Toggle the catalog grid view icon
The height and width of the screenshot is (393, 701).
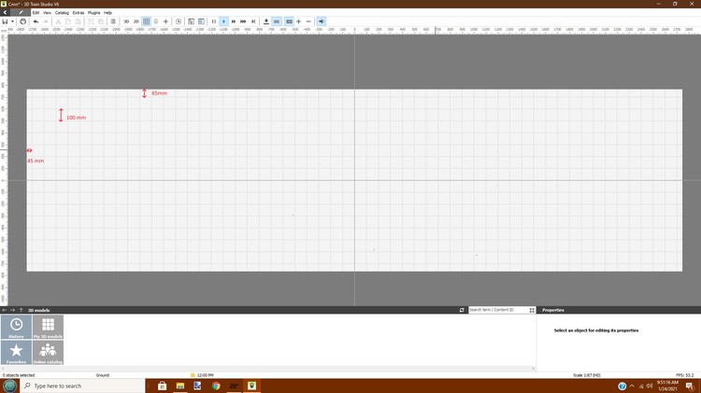[532, 310]
